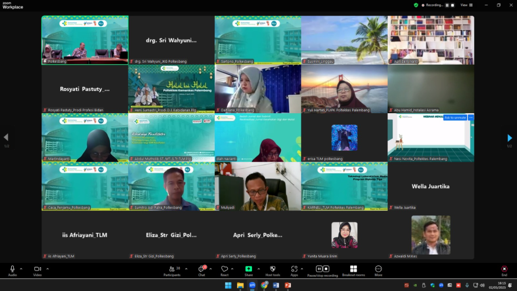Open the More menu in toolbar
The width and height of the screenshot is (517, 291).
coord(378,270)
